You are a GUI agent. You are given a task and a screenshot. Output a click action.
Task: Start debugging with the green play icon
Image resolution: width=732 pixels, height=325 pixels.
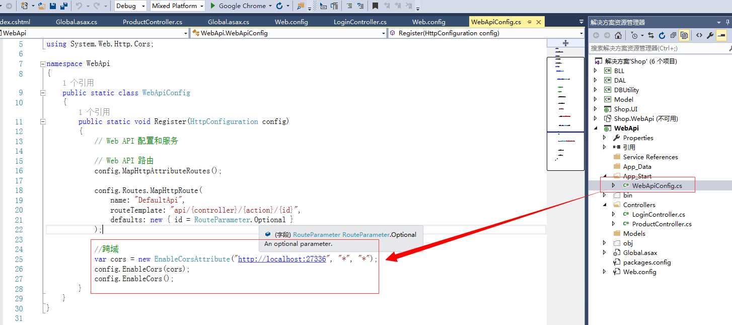point(213,6)
